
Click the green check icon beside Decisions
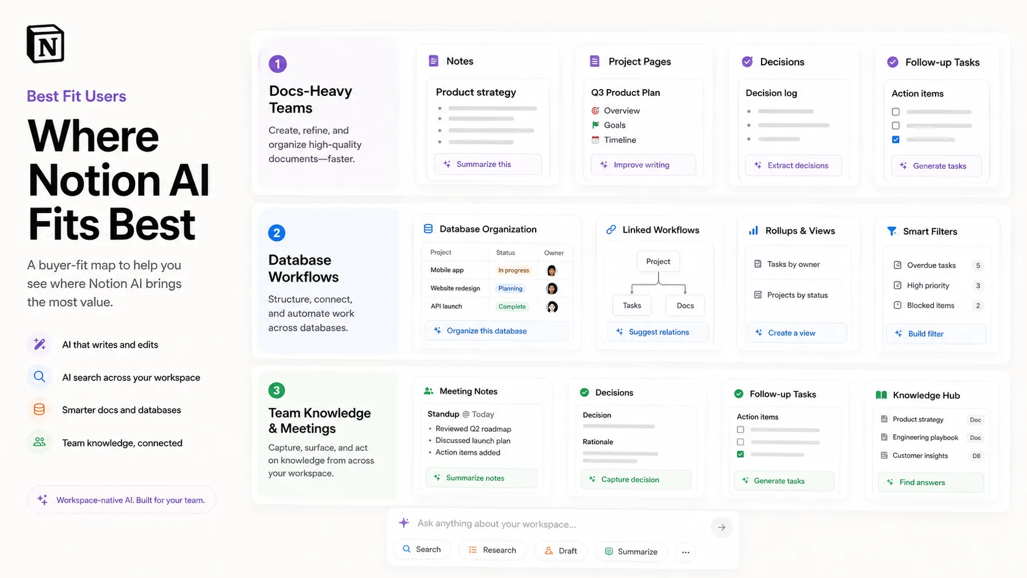[585, 392]
